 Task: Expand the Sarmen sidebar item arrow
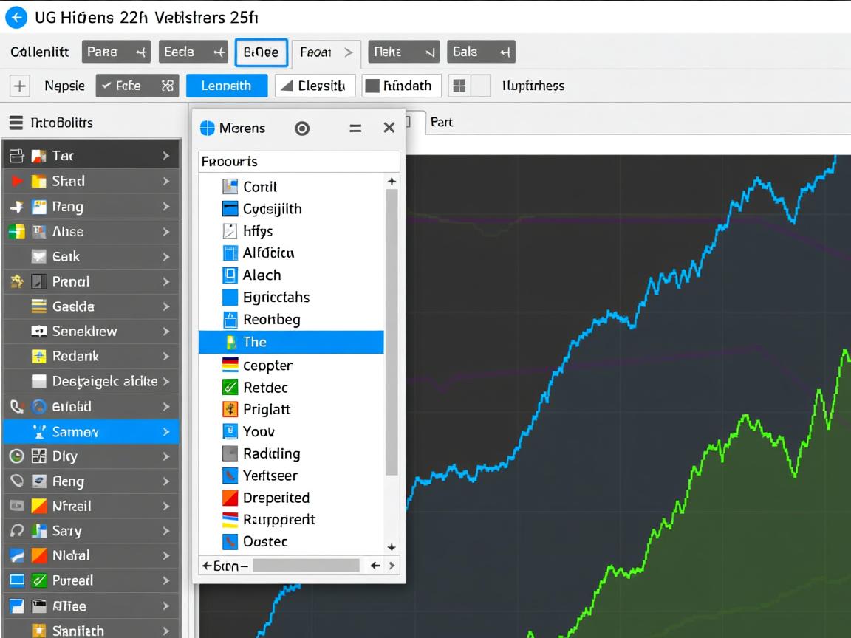point(165,431)
